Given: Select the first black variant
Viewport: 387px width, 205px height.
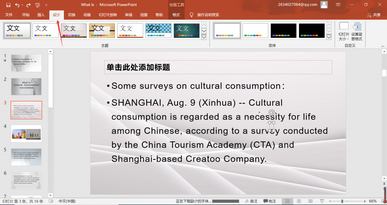Looking at the screenshot, I should click(283, 31).
